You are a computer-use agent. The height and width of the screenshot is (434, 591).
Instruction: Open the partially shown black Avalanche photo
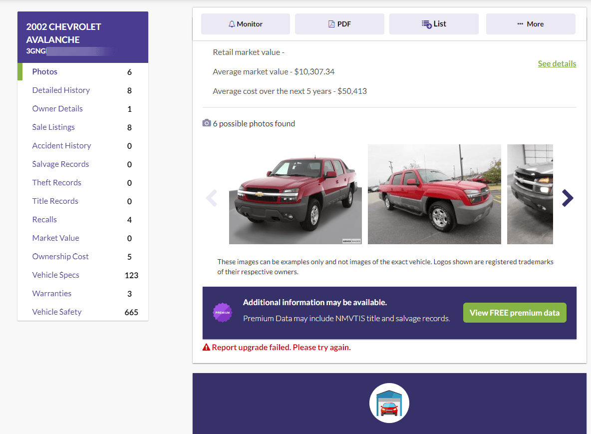(530, 194)
